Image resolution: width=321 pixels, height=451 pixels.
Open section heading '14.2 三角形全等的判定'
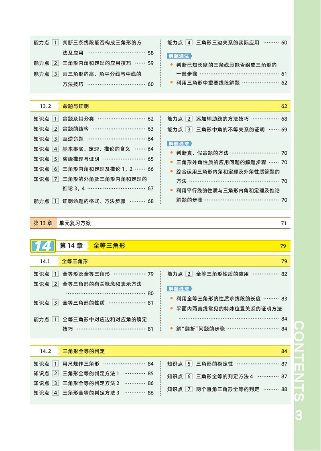[x=160, y=351]
